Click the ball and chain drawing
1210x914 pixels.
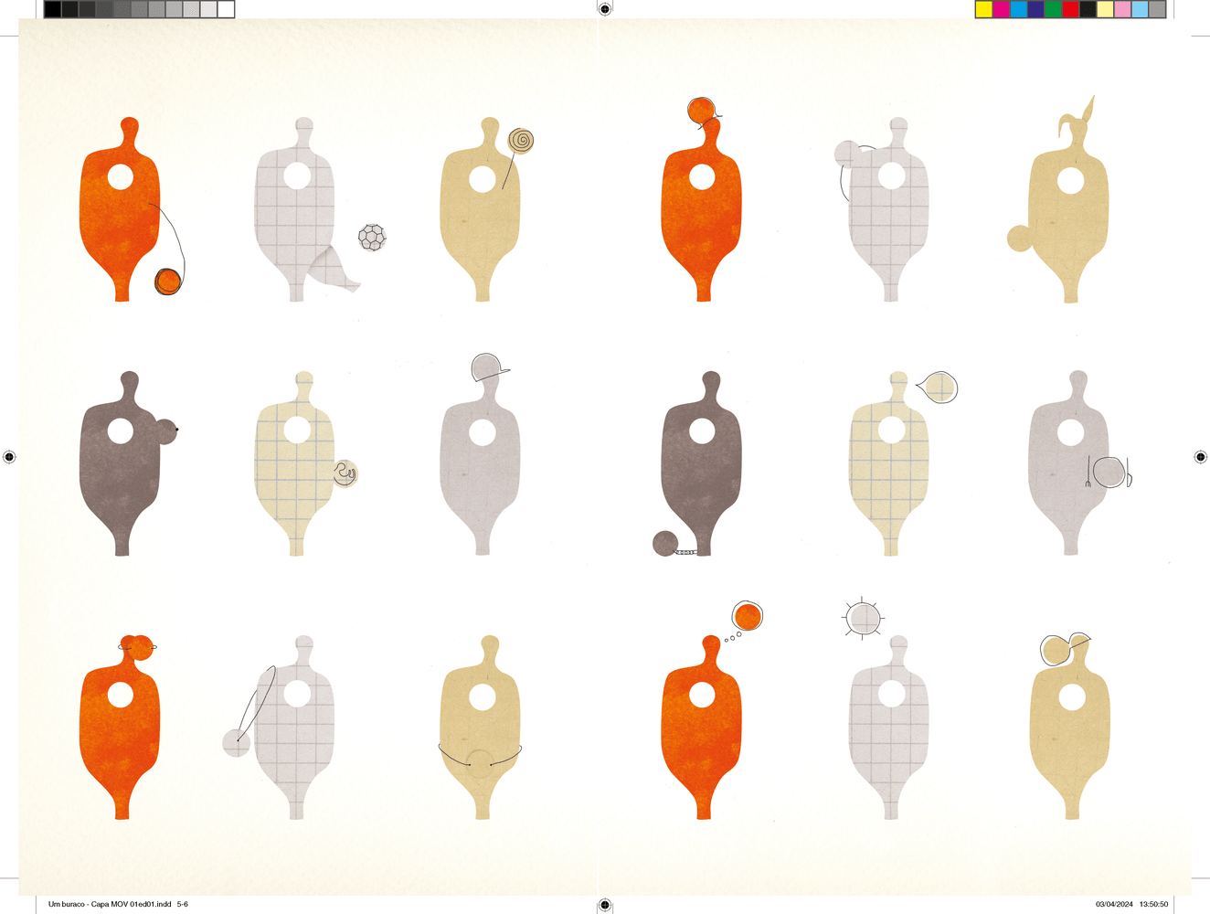tap(665, 544)
